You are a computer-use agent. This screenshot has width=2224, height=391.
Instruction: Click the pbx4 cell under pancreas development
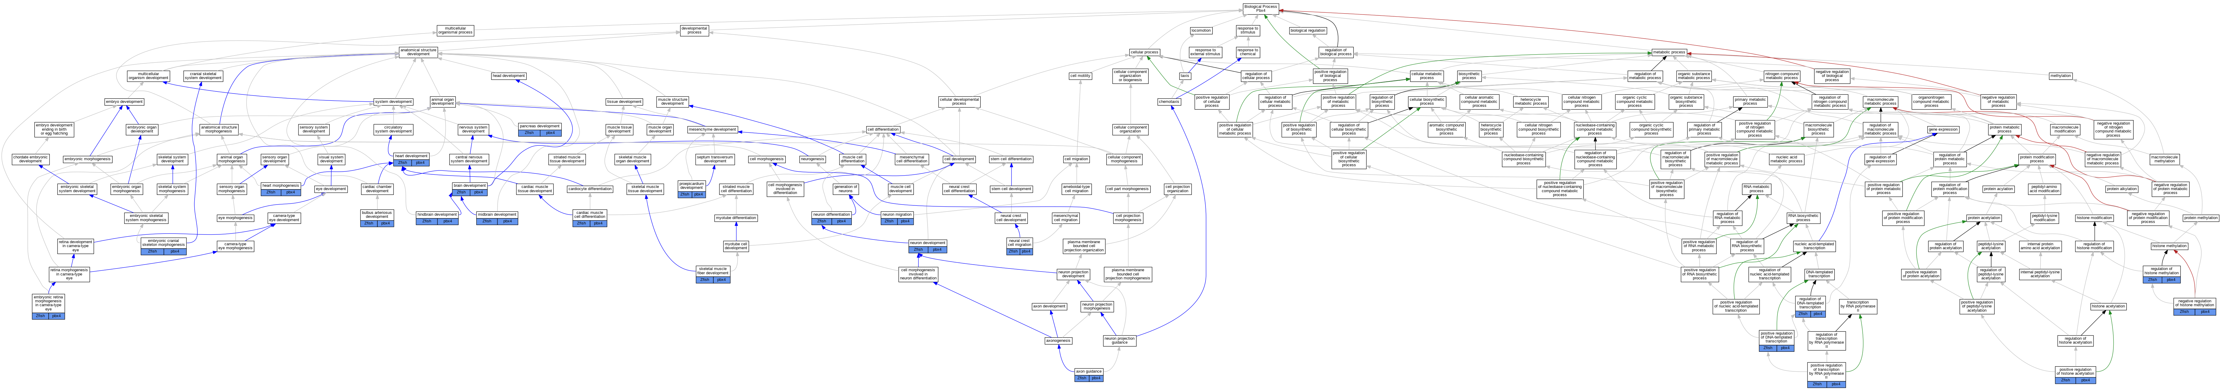(x=551, y=133)
